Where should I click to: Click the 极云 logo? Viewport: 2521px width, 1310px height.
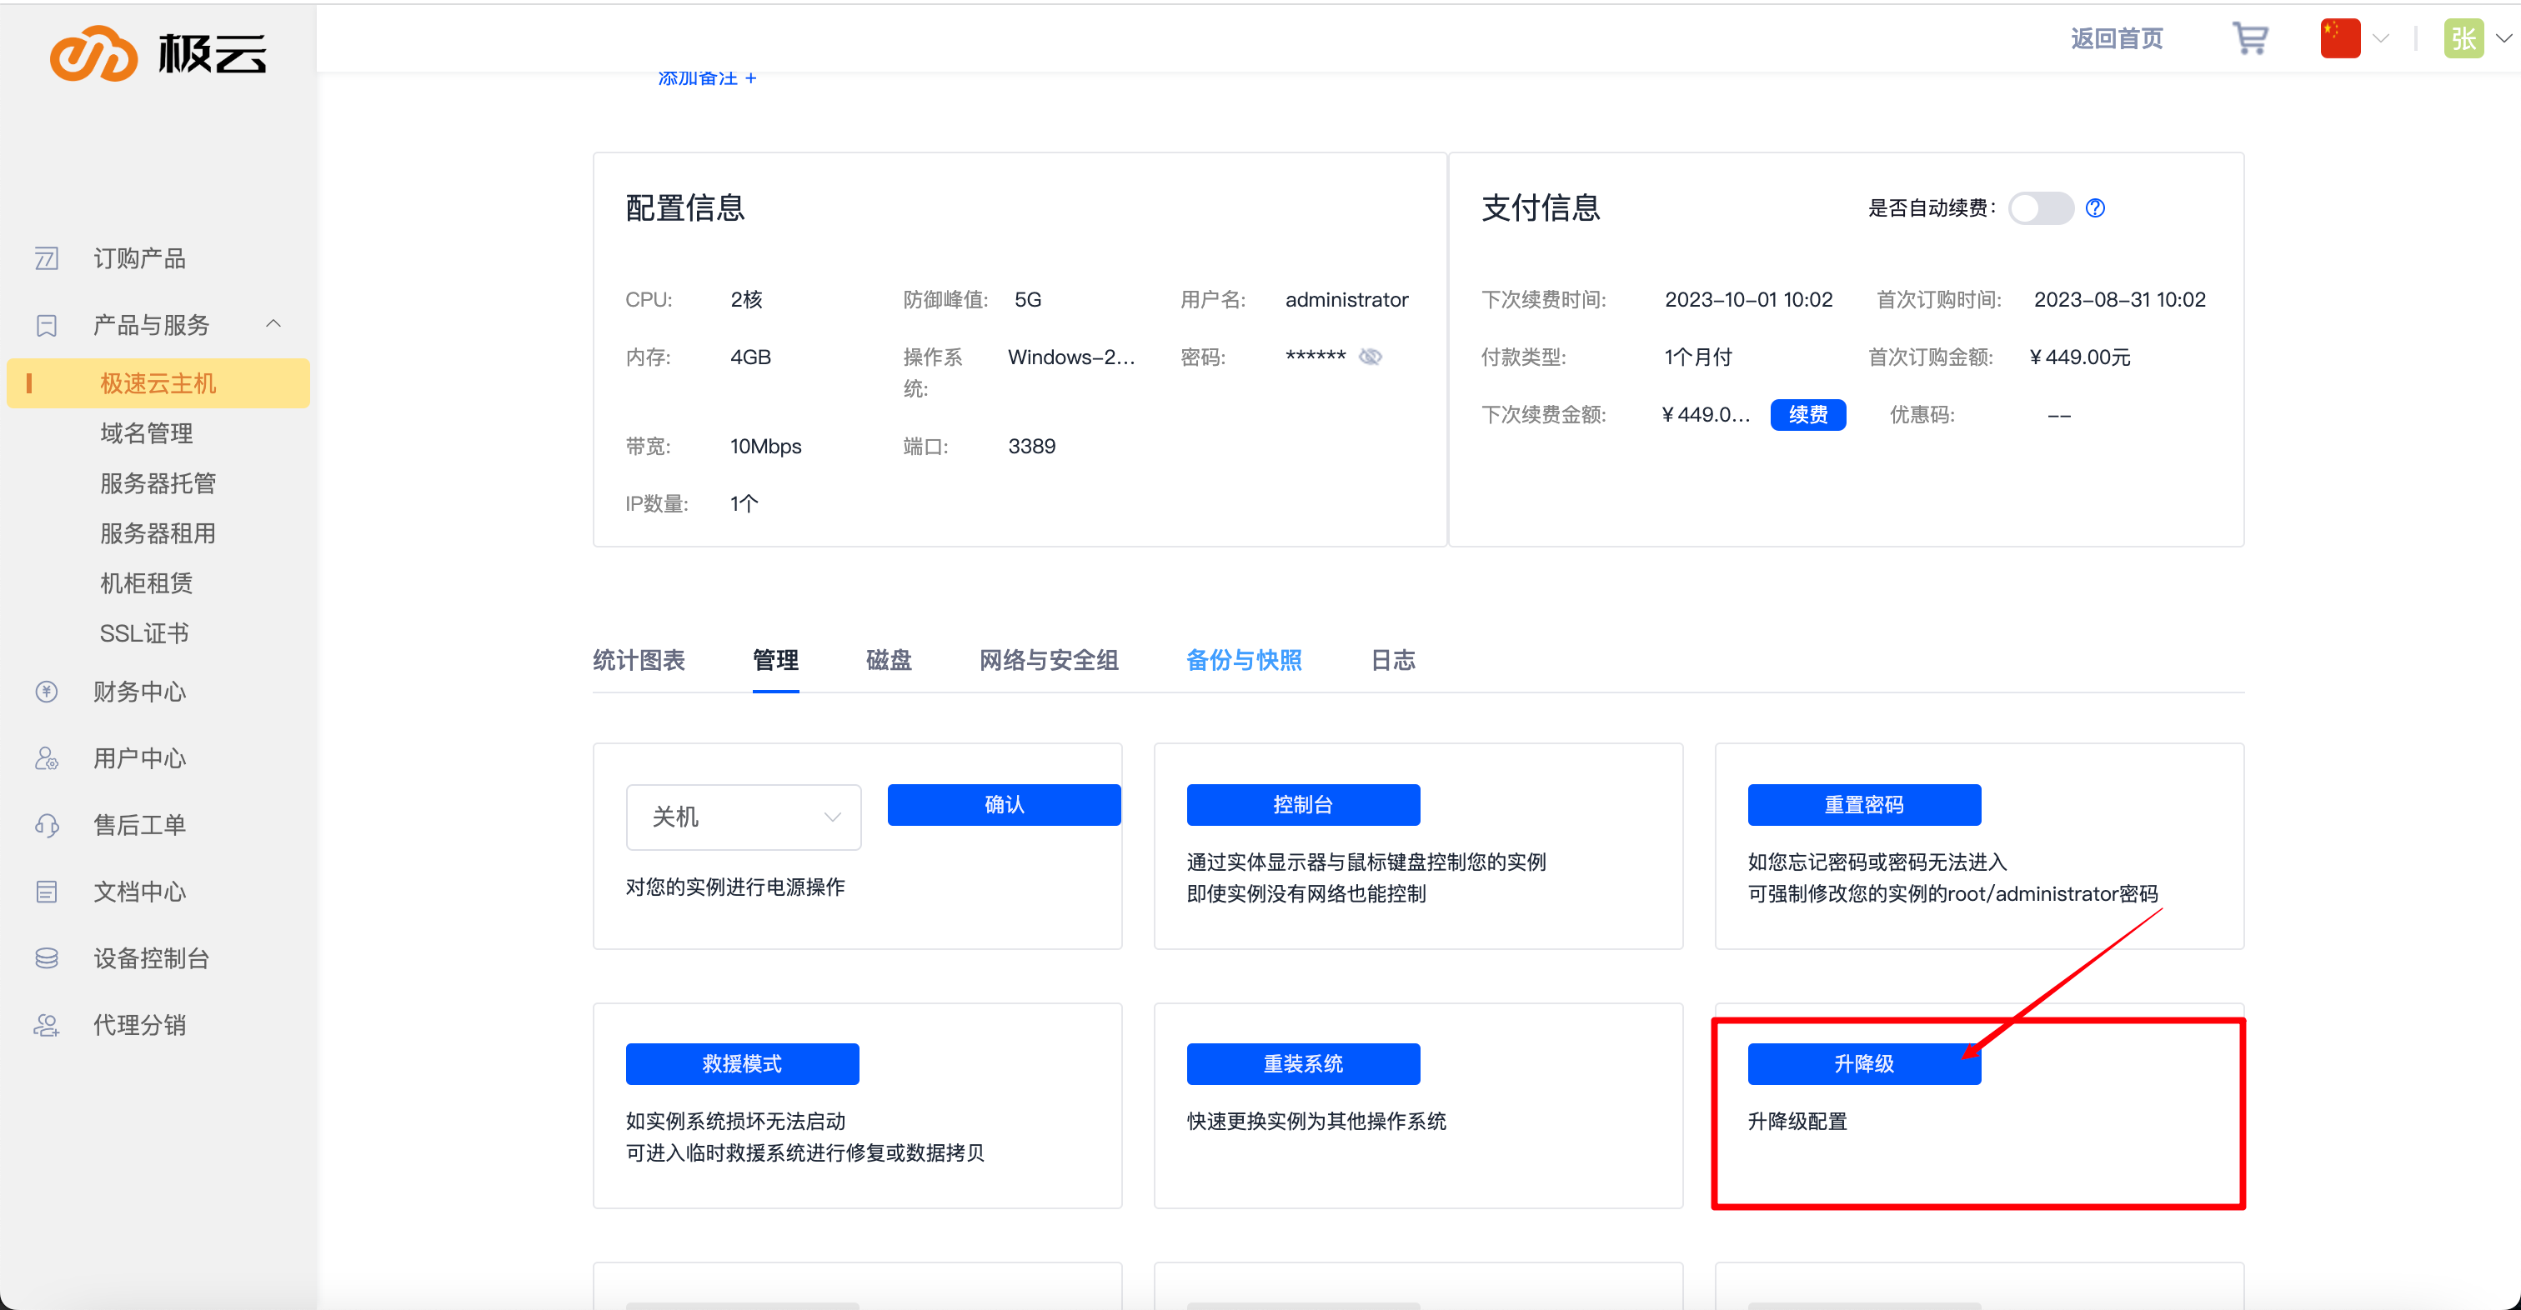coord(158,52)
